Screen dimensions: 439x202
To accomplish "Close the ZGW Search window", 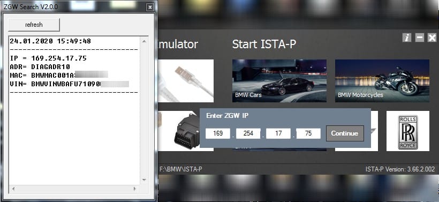I will (x=150, y=8).
